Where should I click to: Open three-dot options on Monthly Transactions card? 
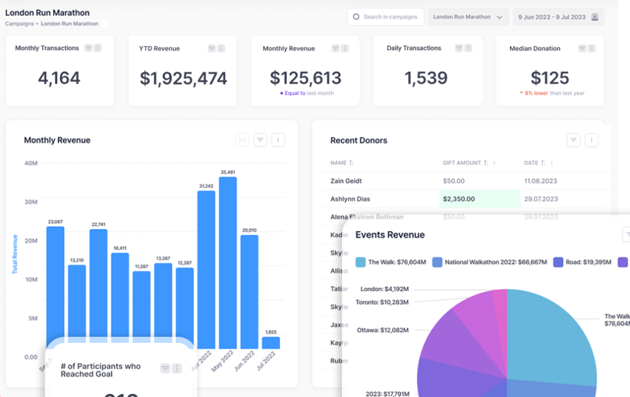tap(99, 47)
